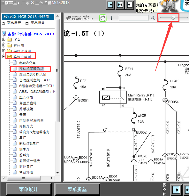The height and width of the screenshot is (196, 189).
Task: Open 内部灯光 diagram
Action: click(x=26, y=126)
